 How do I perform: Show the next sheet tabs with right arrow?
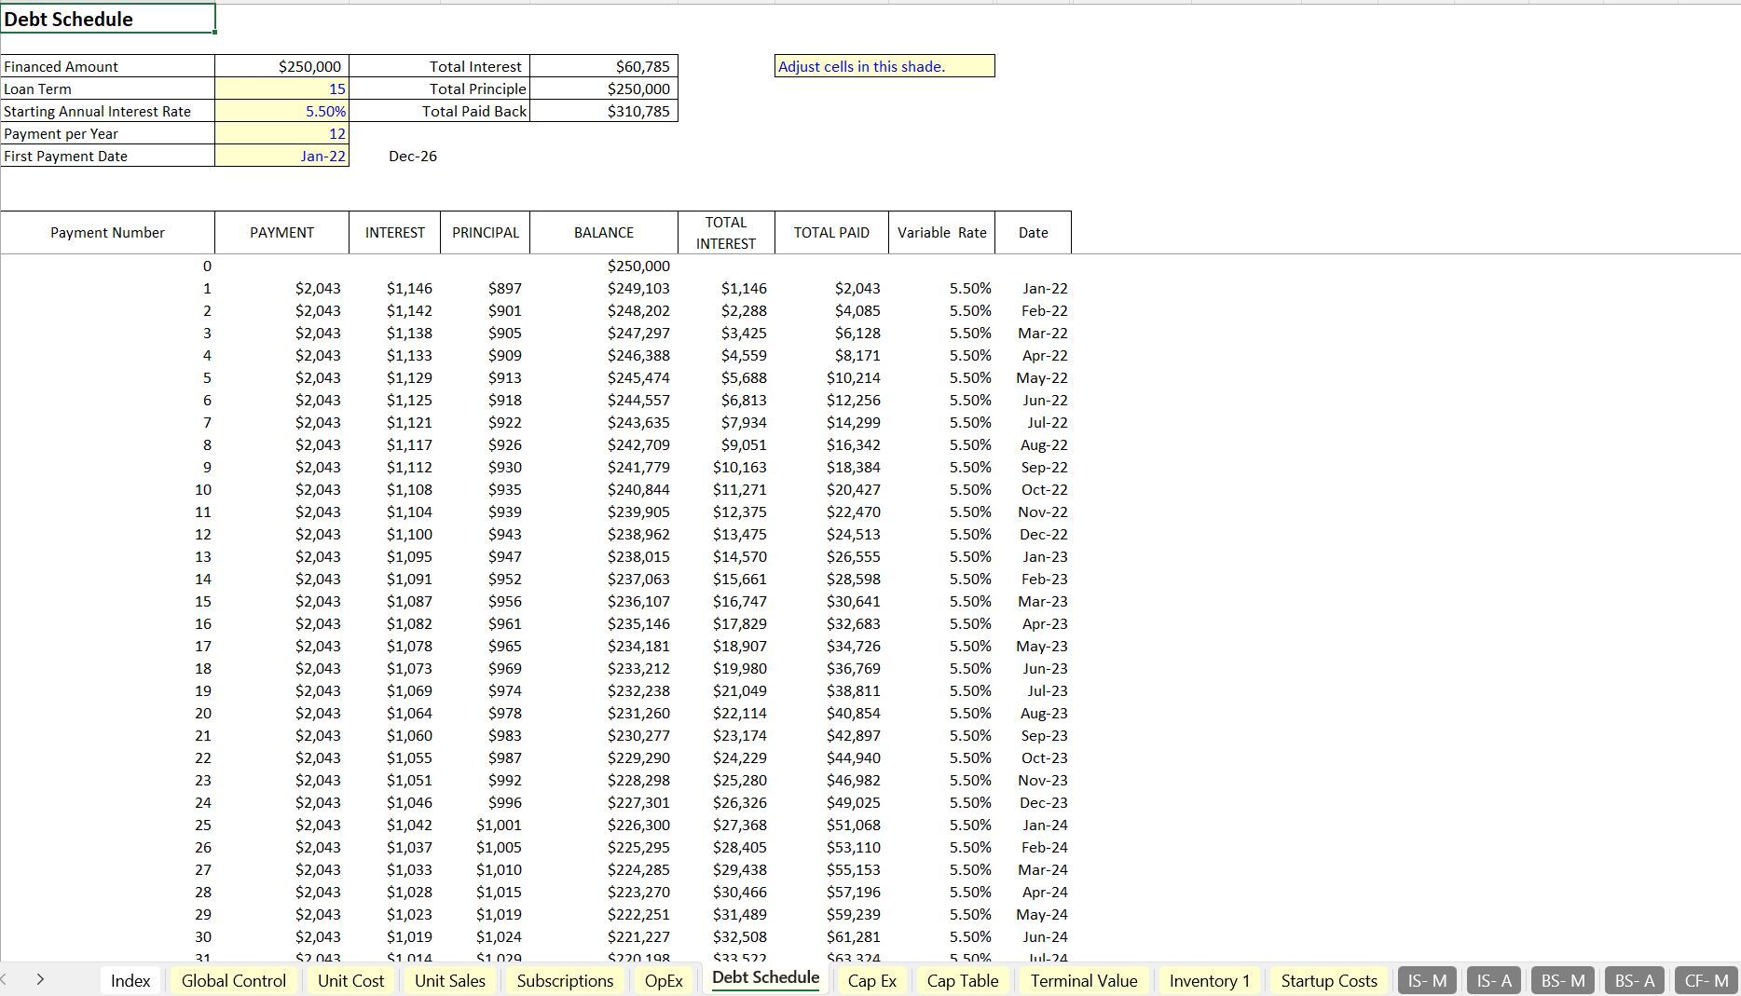pyautogui.click(x=40, y=979)
